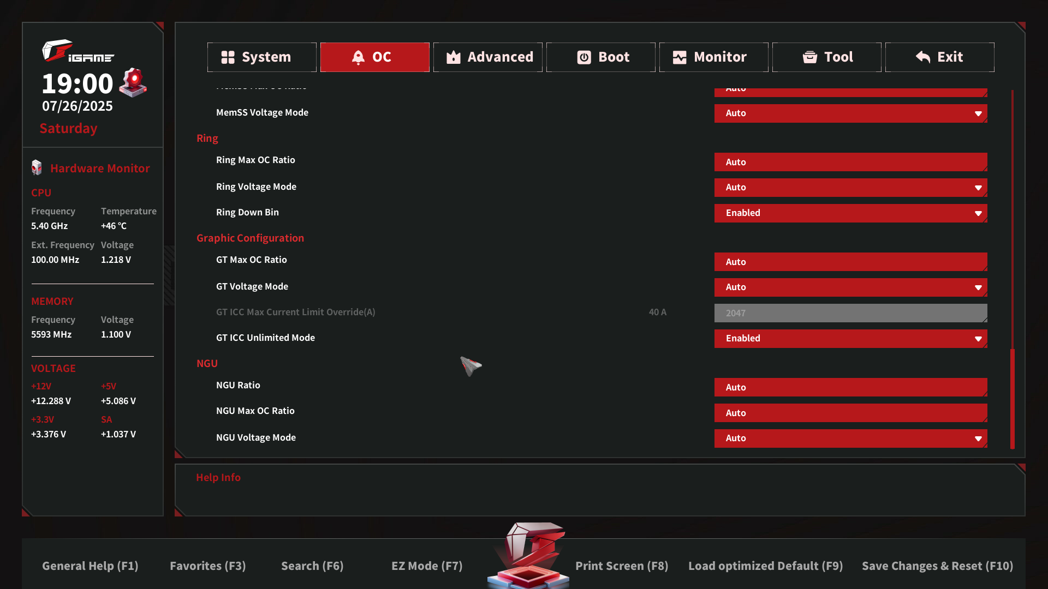The image size is (1048, 589).
Task: Click Save Changes & Reset (F10)
Action: coord(937,566)
